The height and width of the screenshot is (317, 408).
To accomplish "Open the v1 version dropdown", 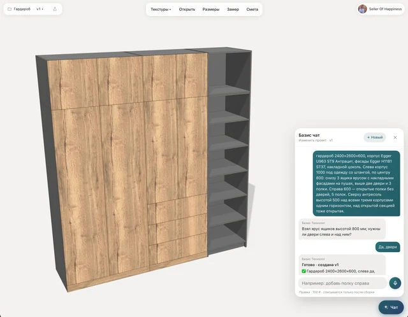I will (40, 9).
